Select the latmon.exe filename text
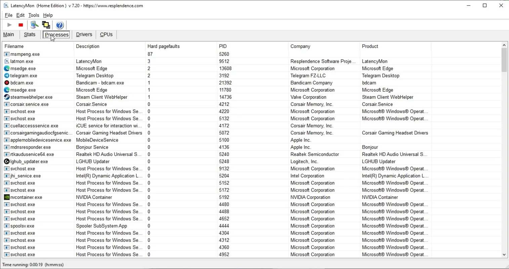Screen dimensions: 509x269 click(22, 61)
